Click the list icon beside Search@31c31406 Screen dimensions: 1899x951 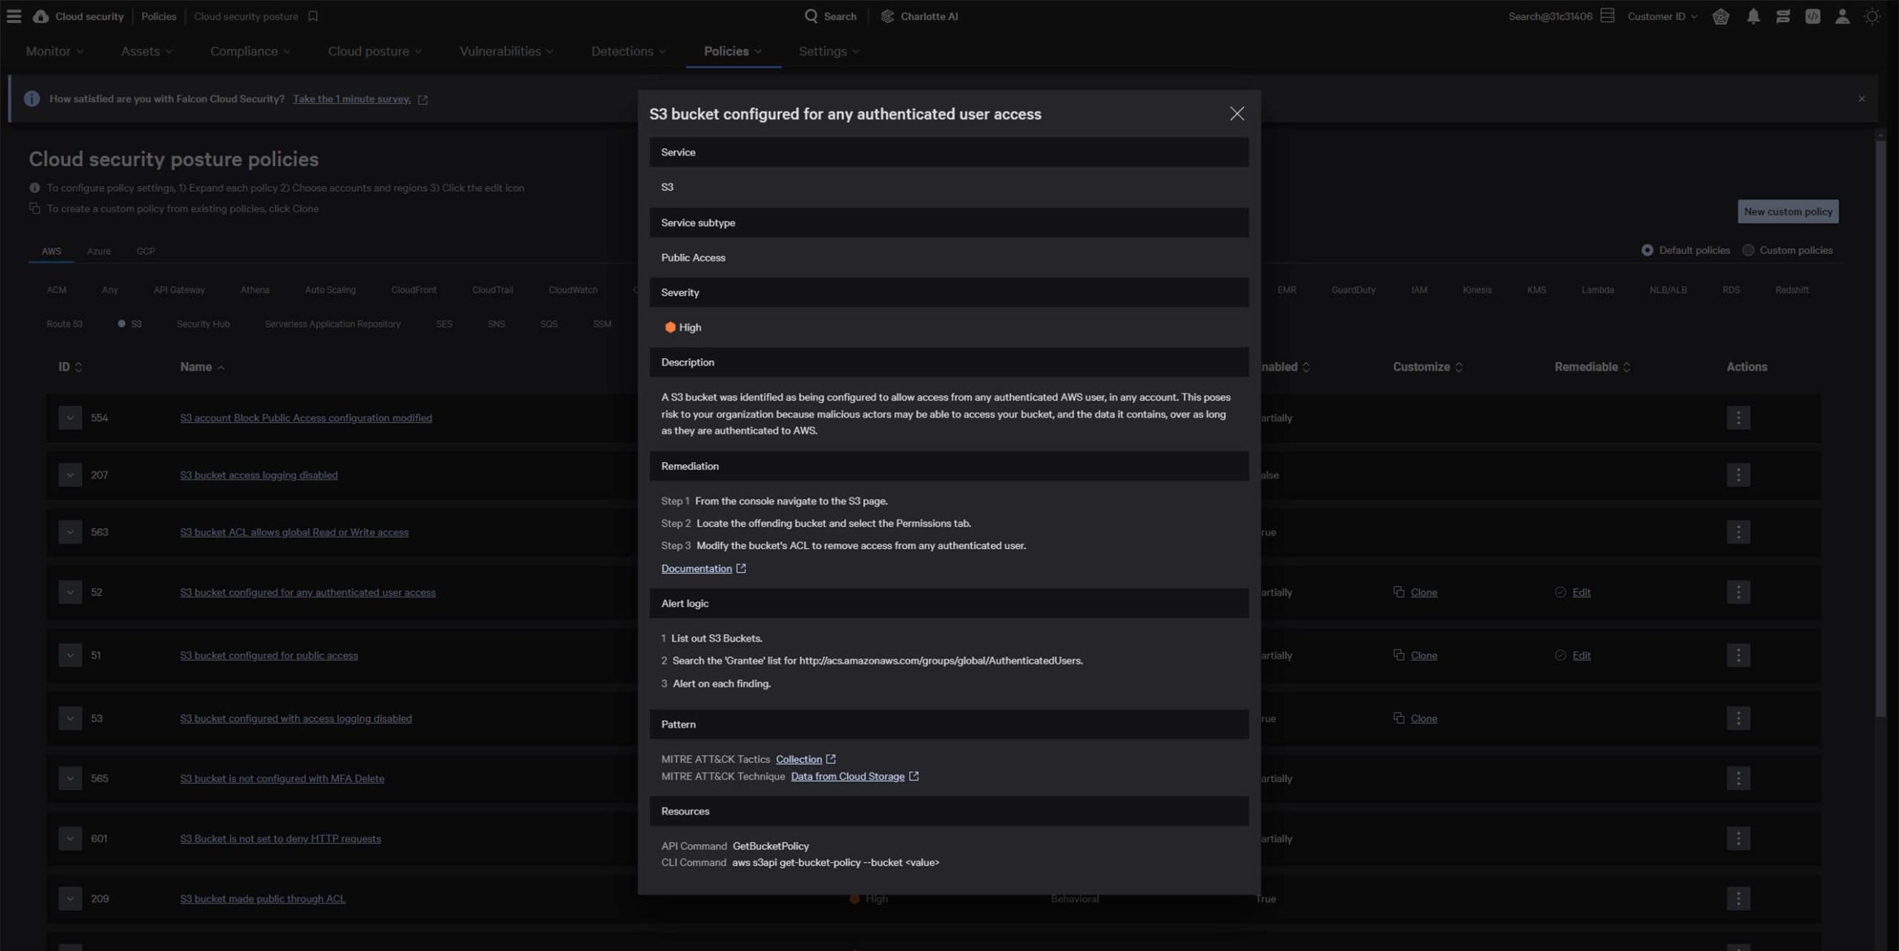click(1607, 16)
